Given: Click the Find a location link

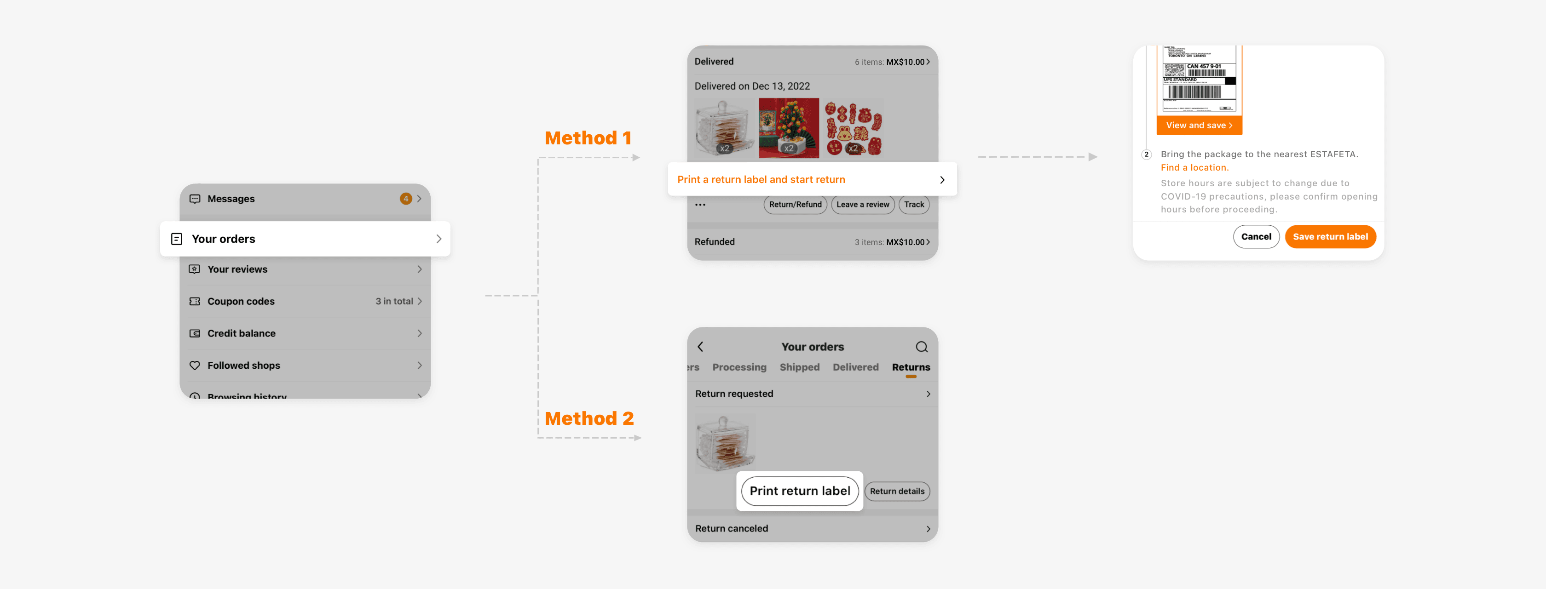Looking at the screenshot, I should (x=1194, y=168).
